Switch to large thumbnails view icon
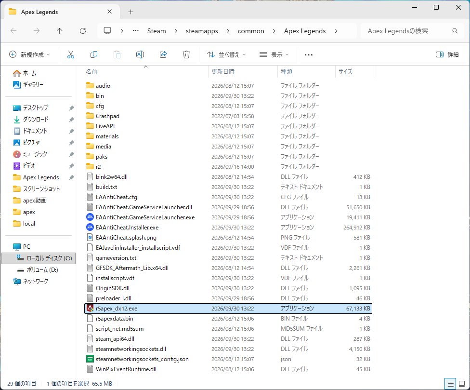The image size is (470, 390). tap(462, 384)
